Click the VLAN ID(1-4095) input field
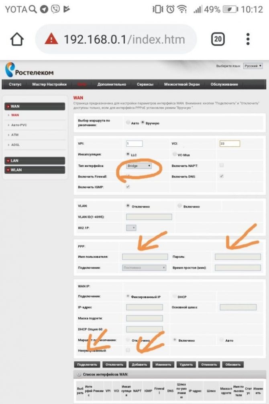Viewport: 269px width, 404px height. click(x=149, y=217)
